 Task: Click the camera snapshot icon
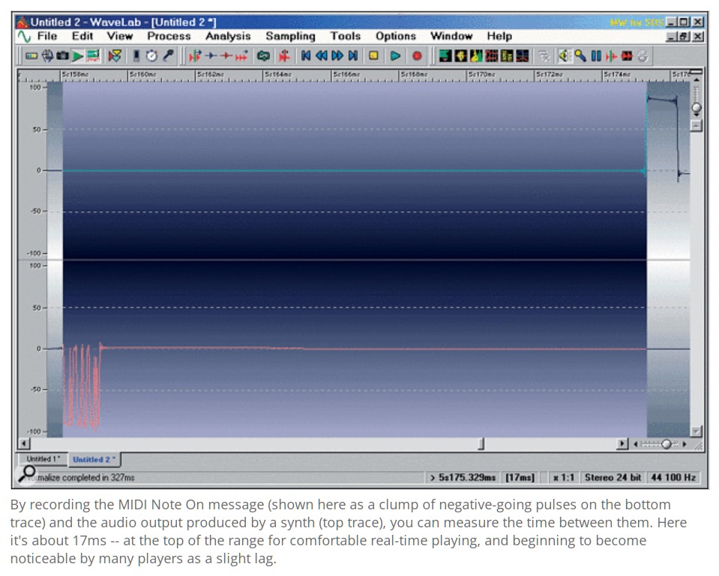pos(62,55)
